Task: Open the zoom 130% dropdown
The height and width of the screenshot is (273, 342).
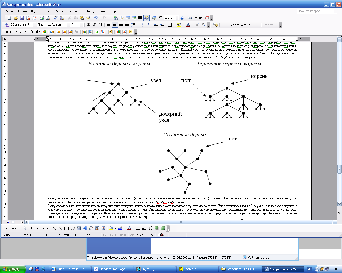Action: pyautogui.click(x=177, y=18)
